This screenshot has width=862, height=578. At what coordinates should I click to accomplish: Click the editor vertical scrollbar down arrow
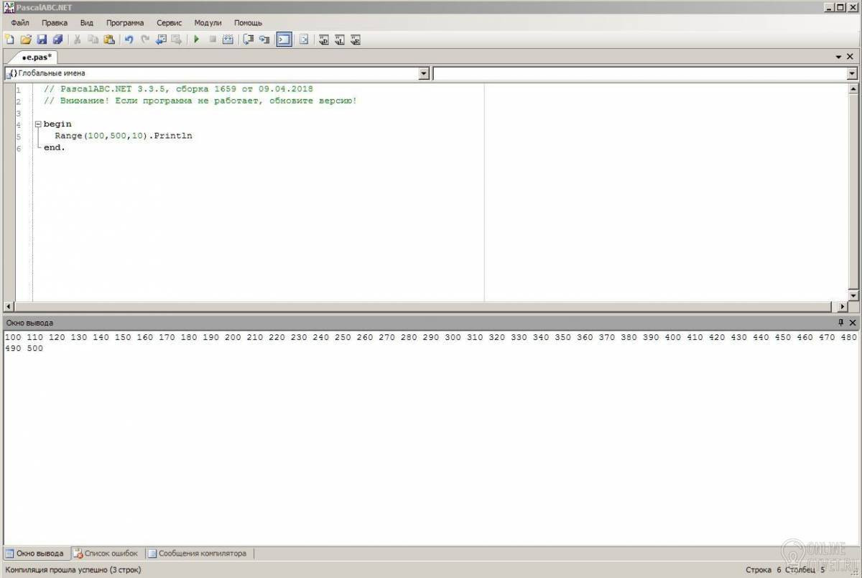(x=853, y=295)
